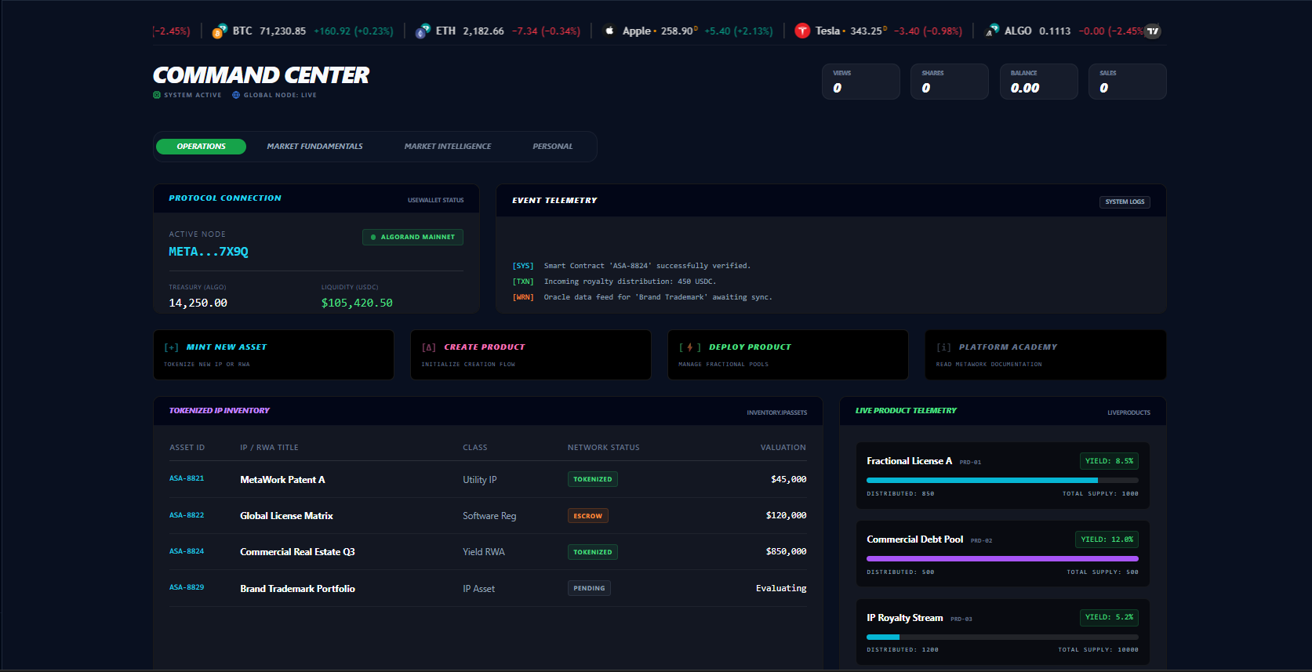This screenshot has height=672, width=1312.
Task: Open the Market Intelligence tab
Action: tap(448, 147)
